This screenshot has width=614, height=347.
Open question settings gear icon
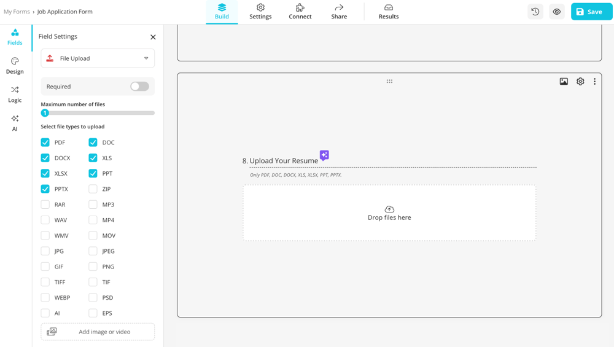tap(580, 81)
